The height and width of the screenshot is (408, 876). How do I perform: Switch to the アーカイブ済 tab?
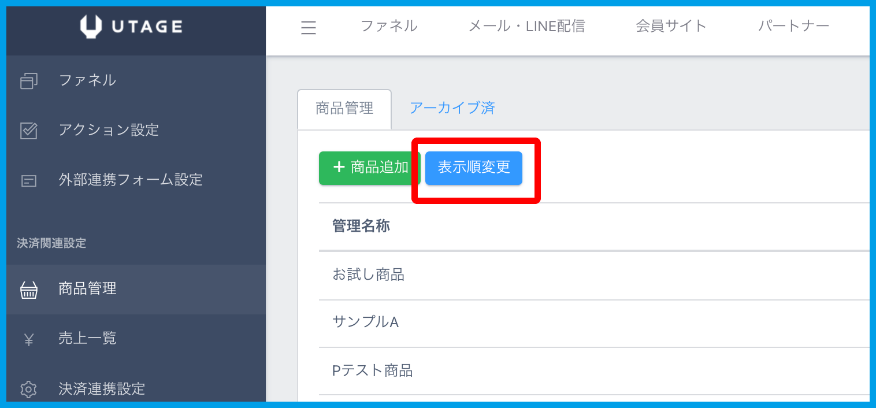tap(452, 108)
